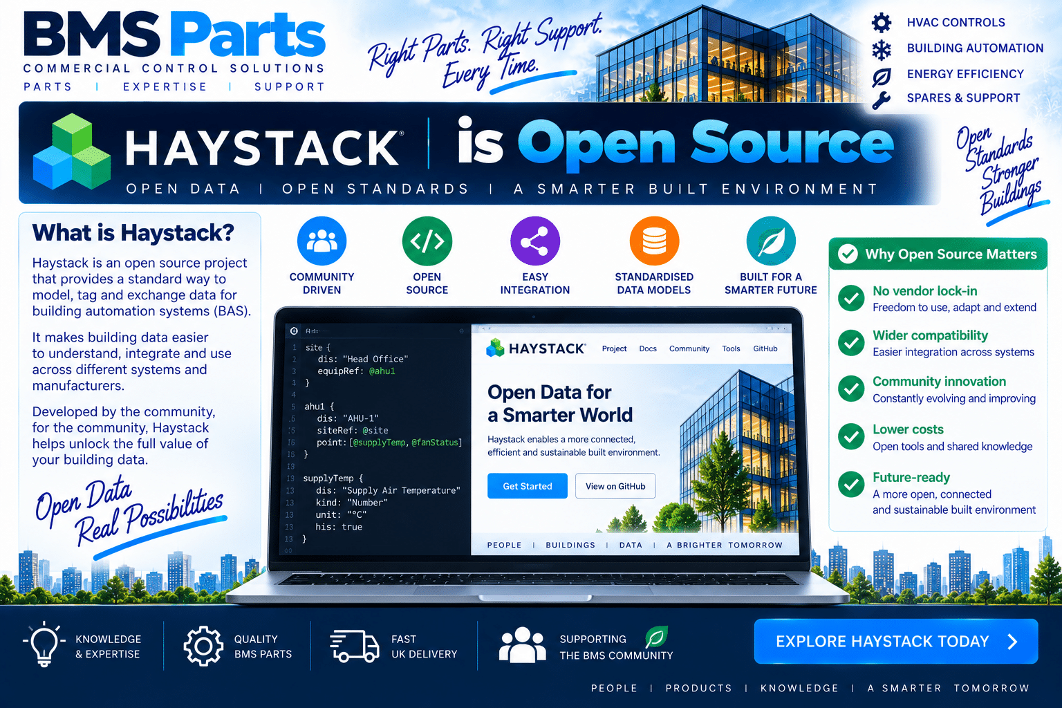Click the Wider compatibility heading
Image resolution: width=1062 pixels, height=708 pixels.
931,335
